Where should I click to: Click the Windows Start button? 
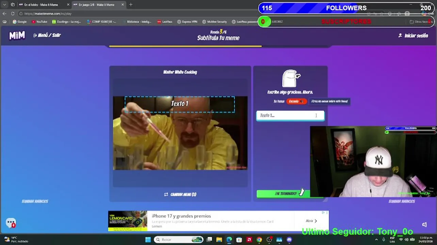148,240
